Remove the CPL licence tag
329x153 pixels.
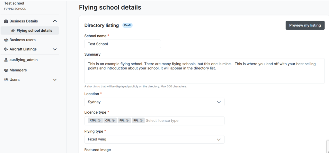click(x=113, y=121)
